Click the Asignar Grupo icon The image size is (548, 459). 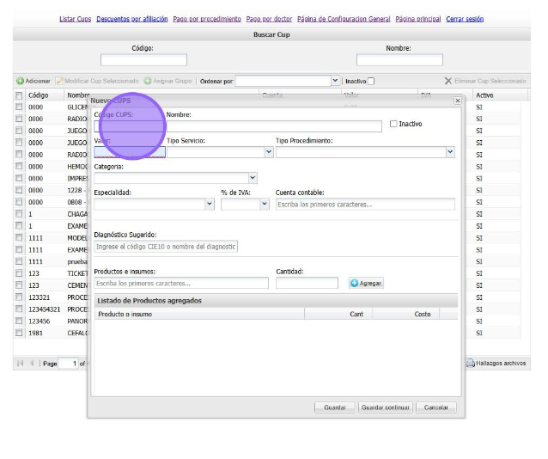click(148, 81)
